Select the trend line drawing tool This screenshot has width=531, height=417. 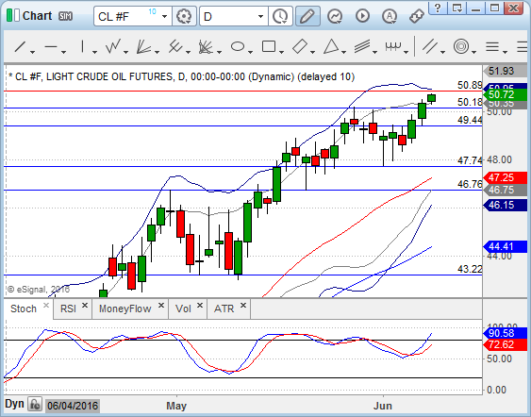[x=20, y=47]
